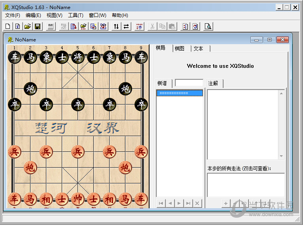Click the page-with-up-arrow toolbar icon
This screenshot has height=226, width=303.
point(18,26)
